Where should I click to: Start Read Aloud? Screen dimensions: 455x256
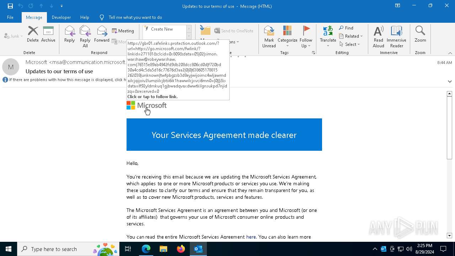(x=379, y=36)
